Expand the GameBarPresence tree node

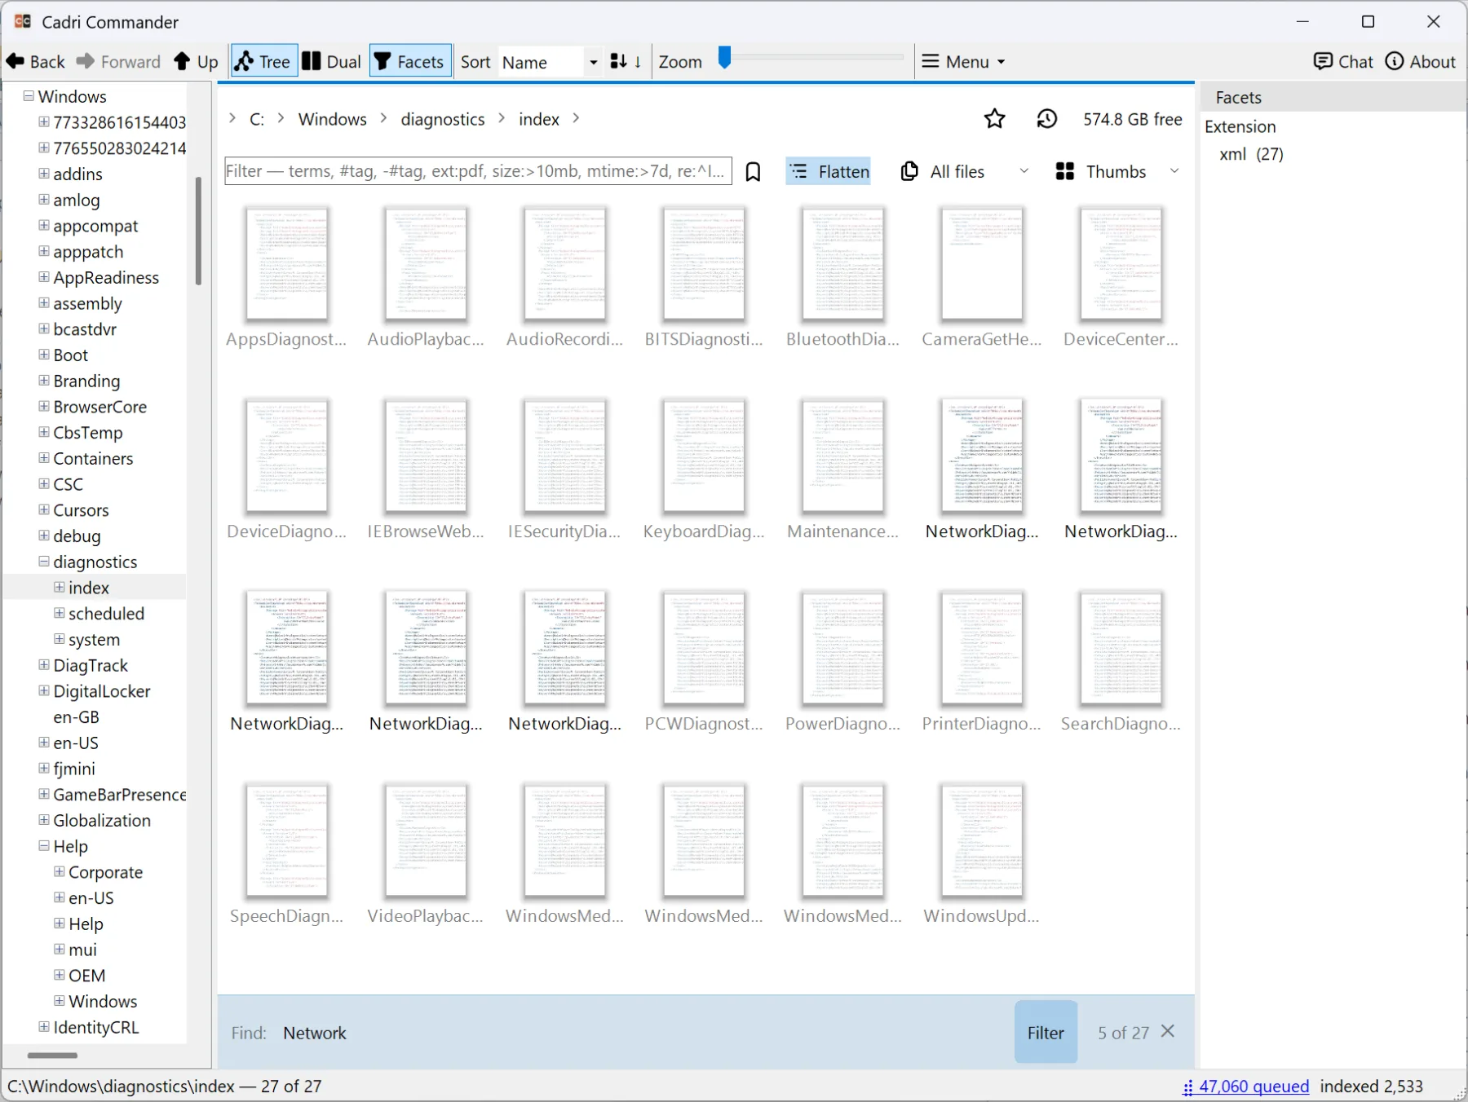click(44, 794)
